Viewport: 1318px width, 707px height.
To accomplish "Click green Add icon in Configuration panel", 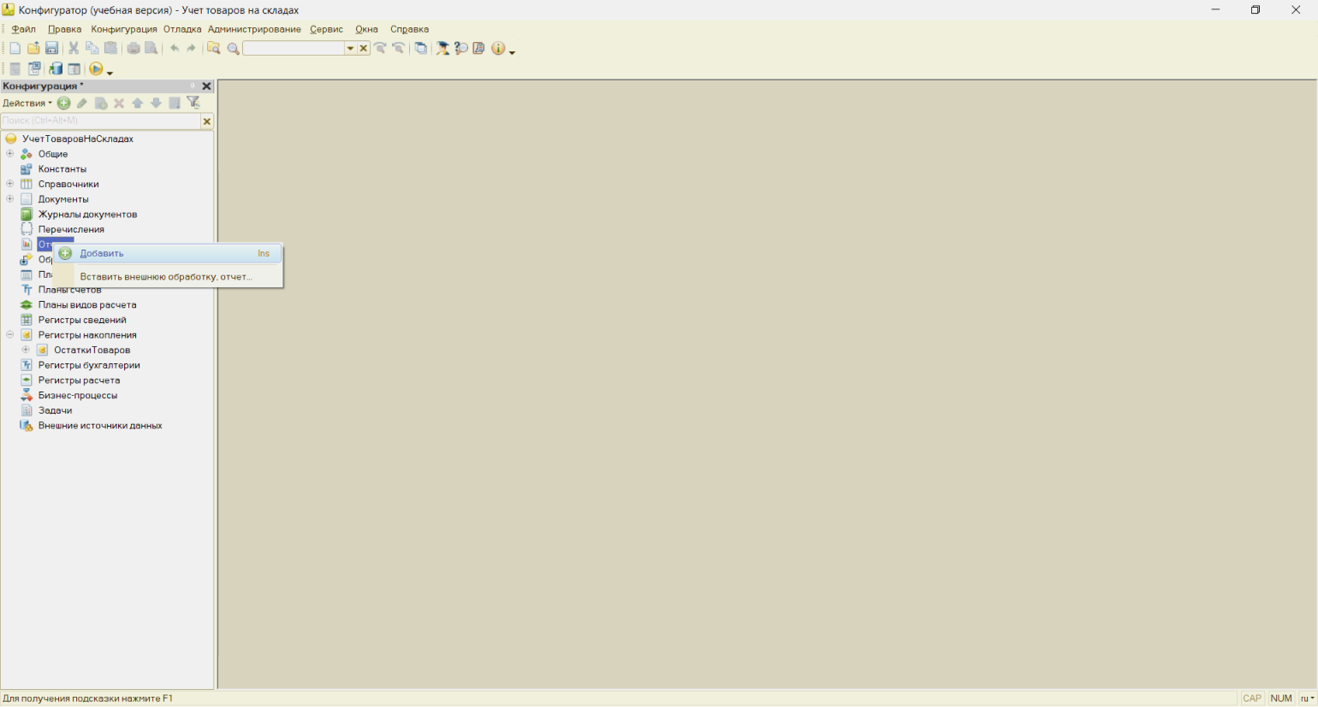I will 64,103.
